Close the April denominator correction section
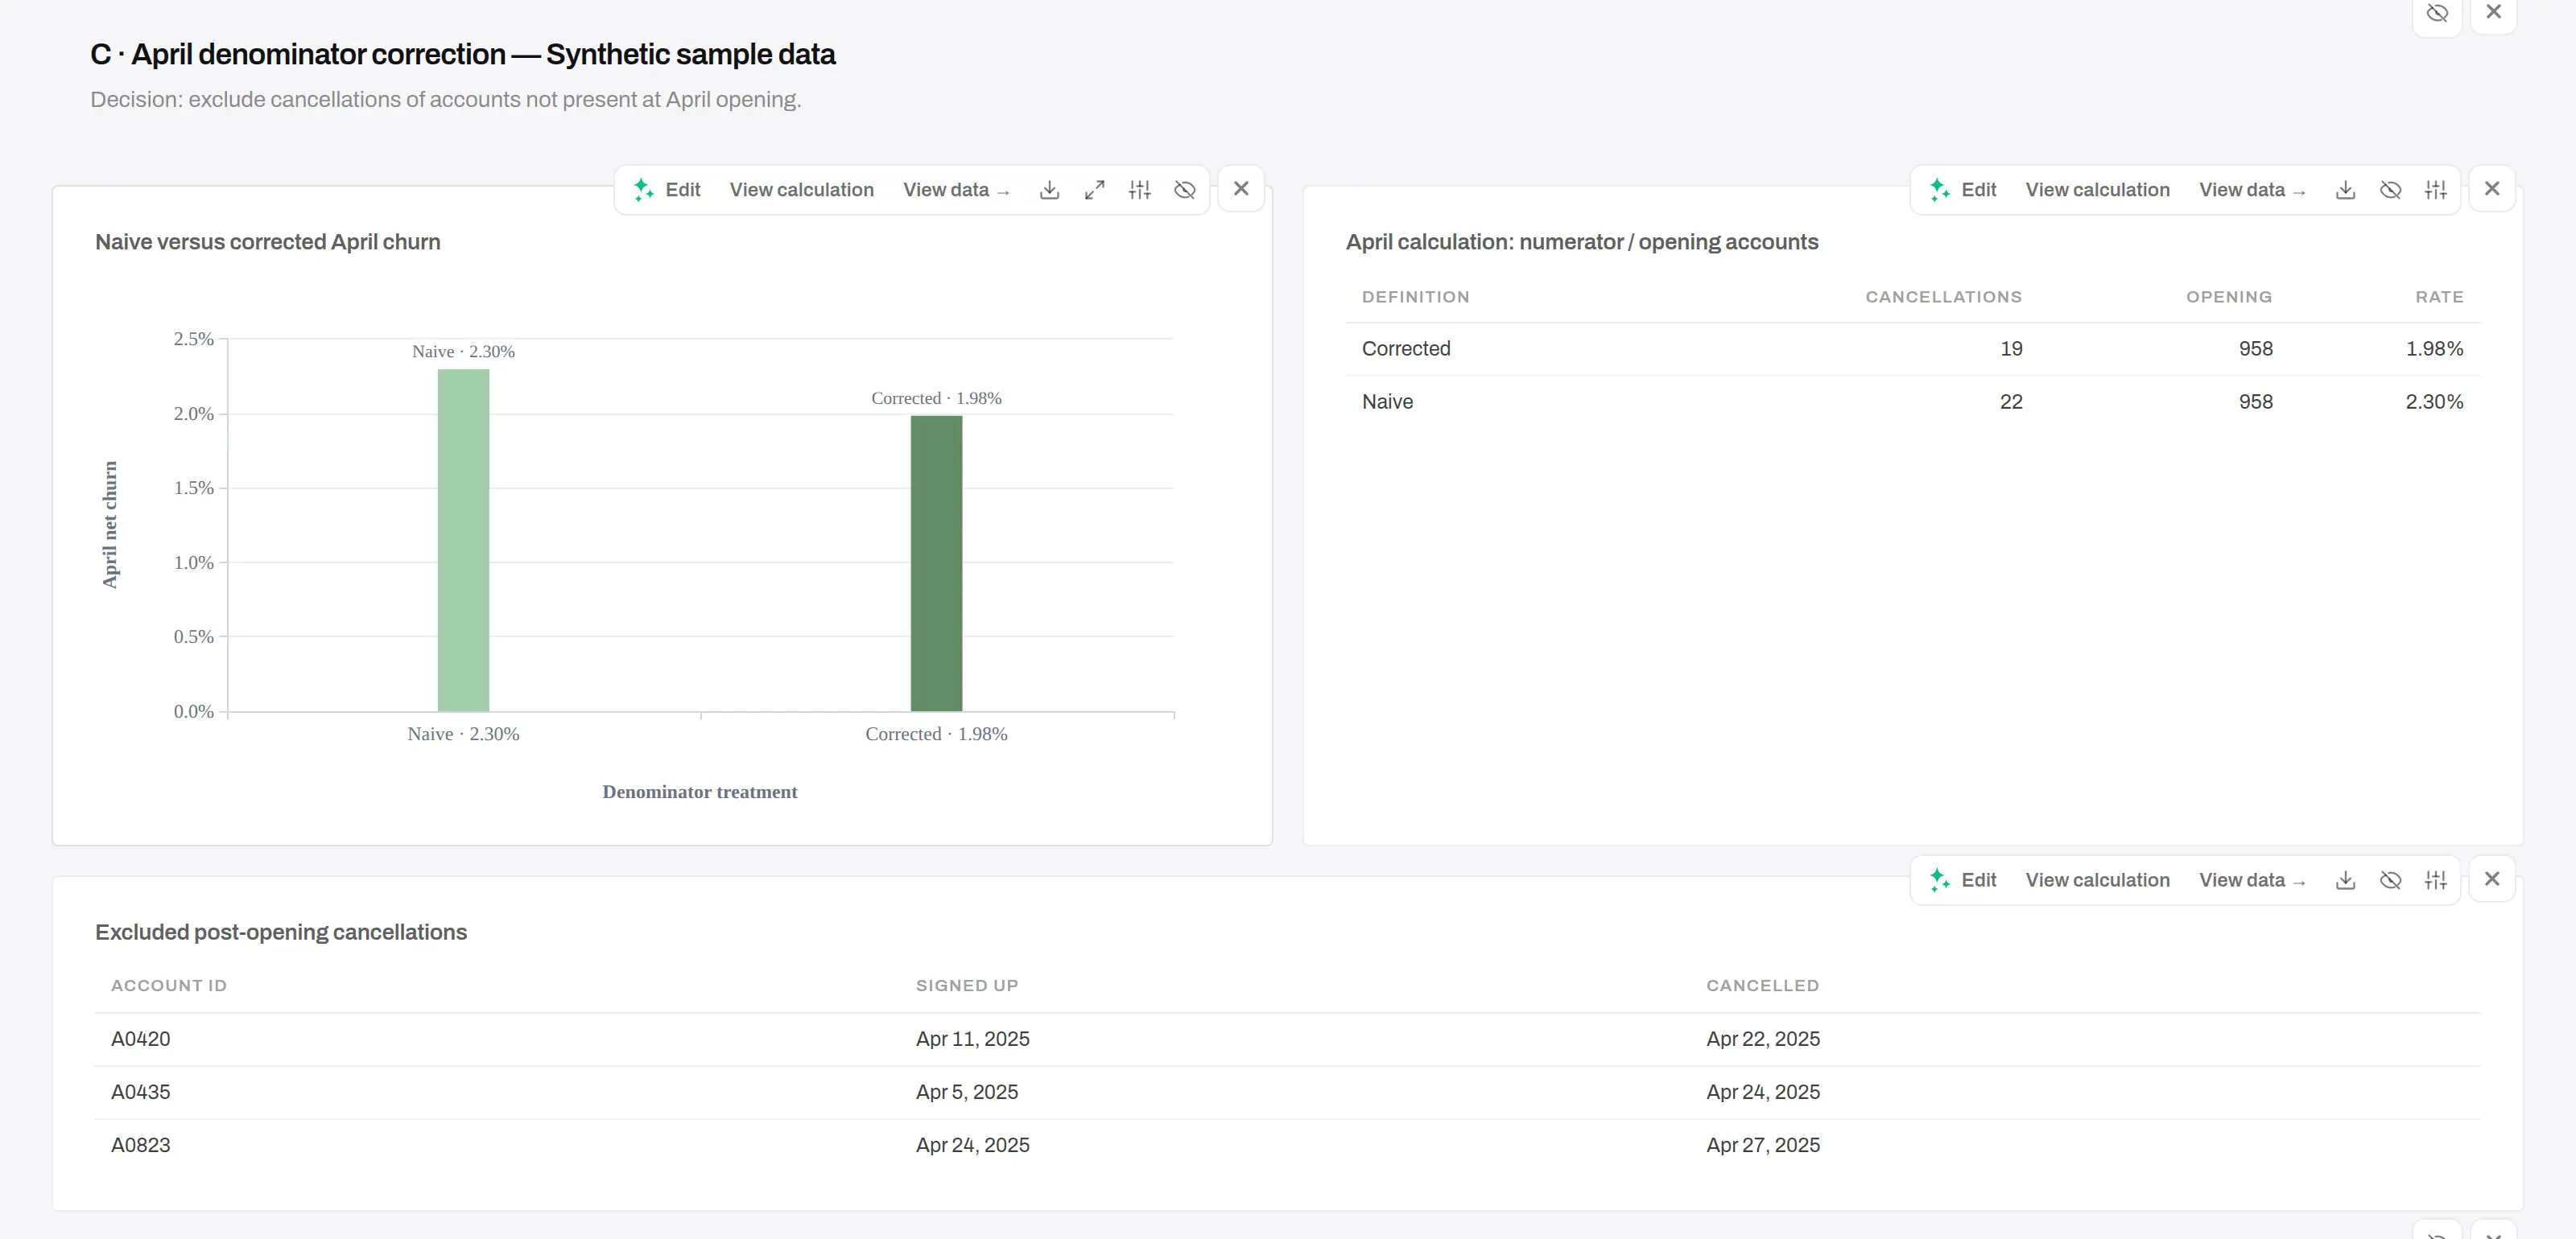This screenshot has width=2576, height=1239. [2494, 13]
